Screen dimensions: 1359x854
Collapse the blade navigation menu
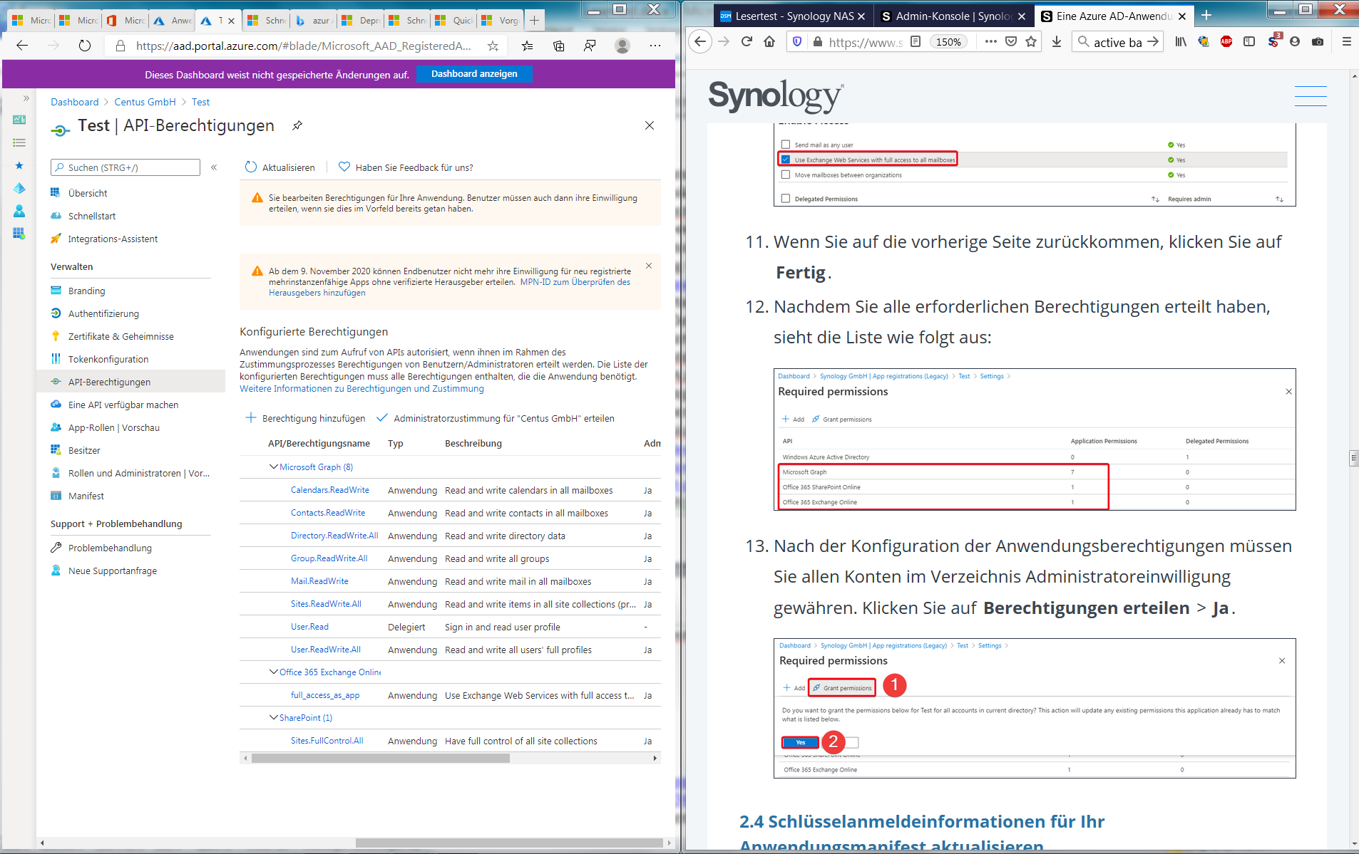tap(214, 167)
